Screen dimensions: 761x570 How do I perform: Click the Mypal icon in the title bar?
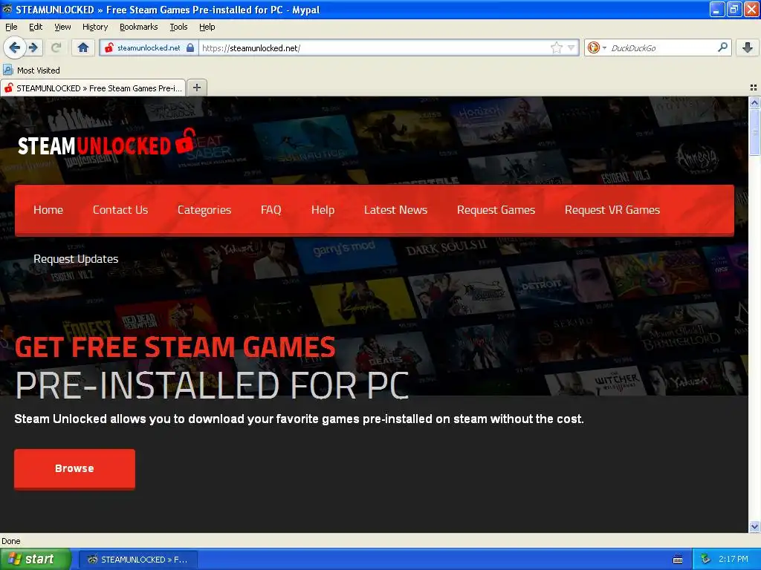pyautogui.click(x=7, y=9)
